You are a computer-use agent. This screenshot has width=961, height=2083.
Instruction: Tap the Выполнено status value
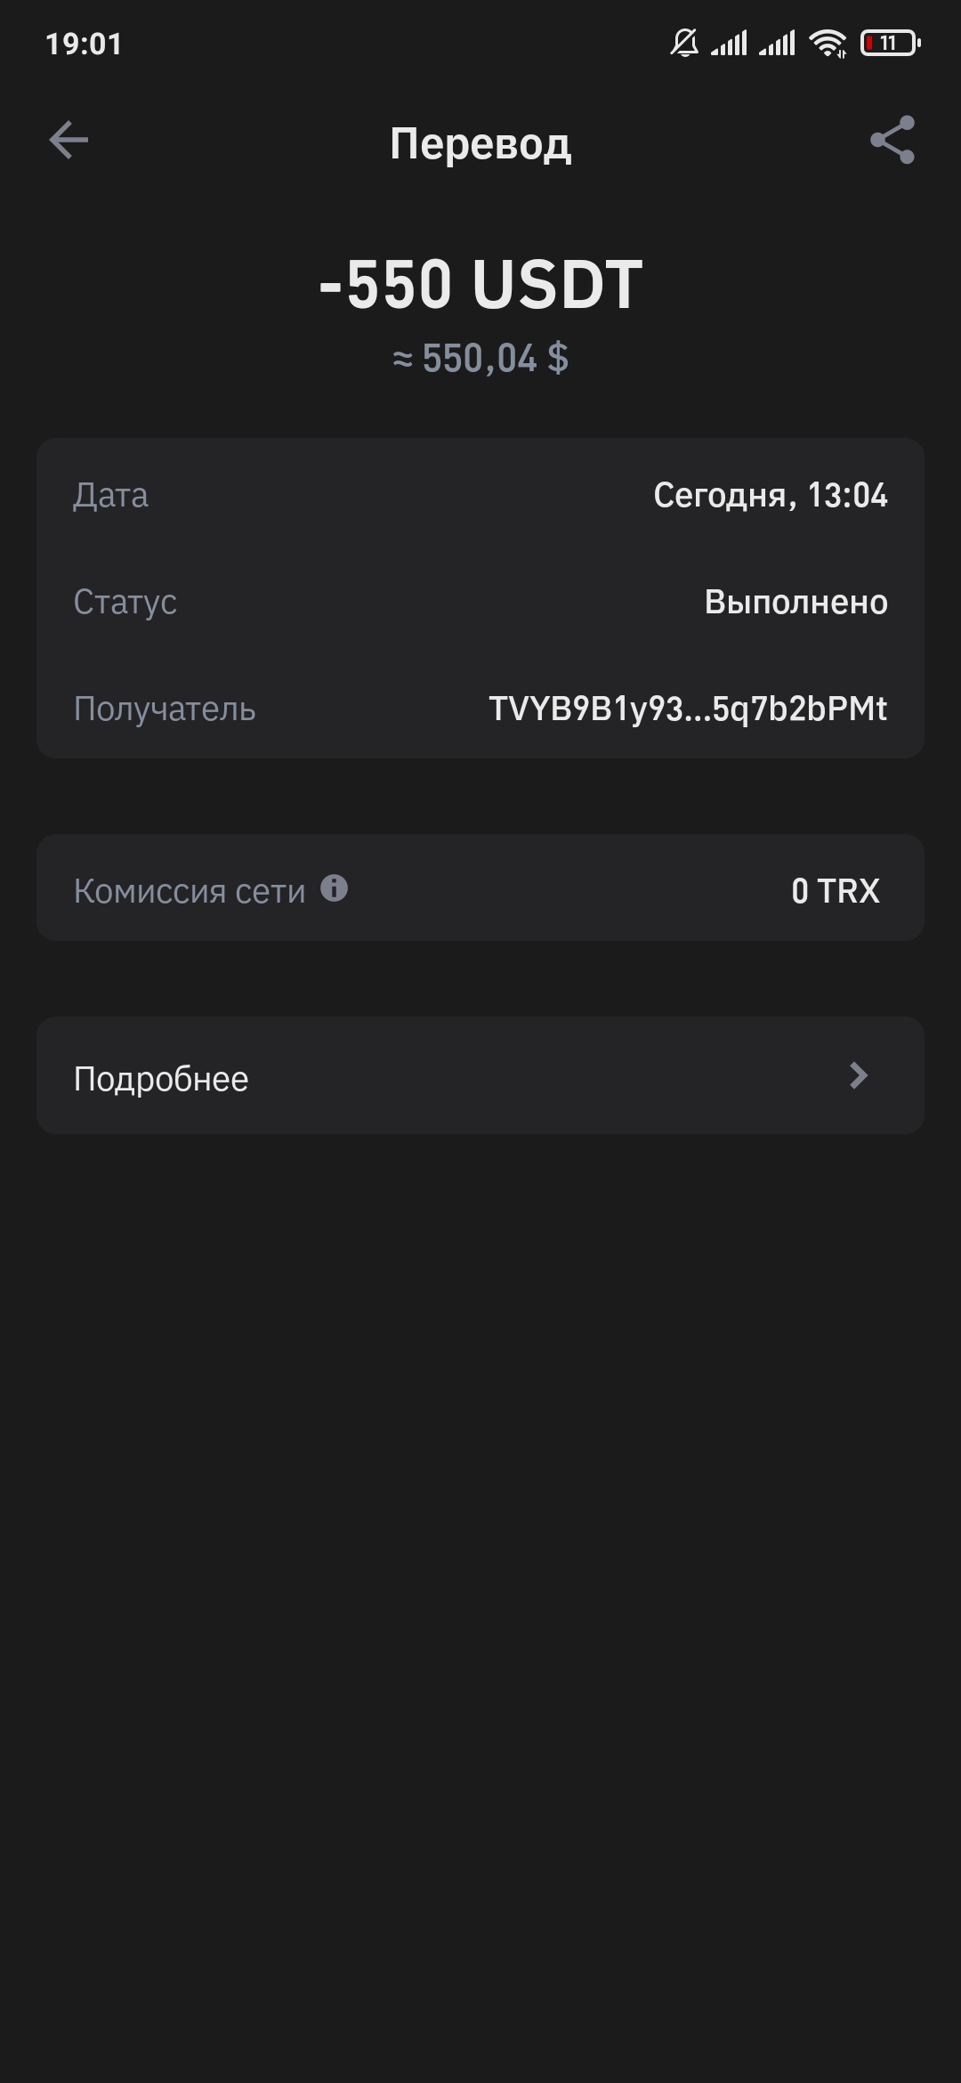[795, 603]
